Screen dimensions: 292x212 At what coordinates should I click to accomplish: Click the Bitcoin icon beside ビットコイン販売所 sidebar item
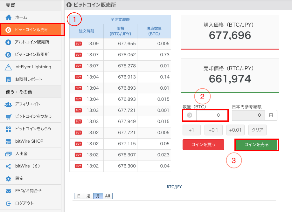(8, 30)
